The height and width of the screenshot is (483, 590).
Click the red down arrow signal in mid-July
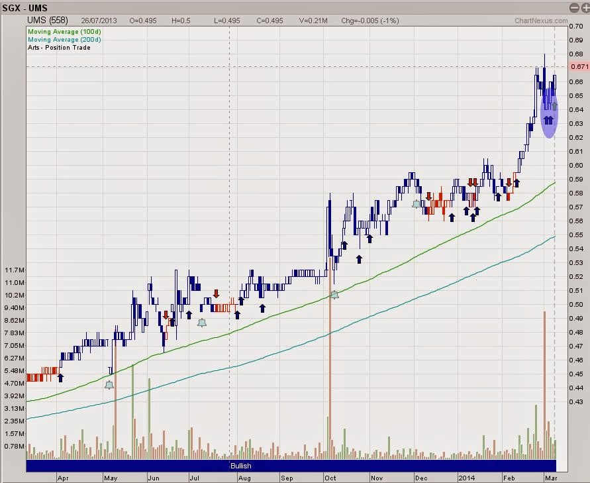(x=216, y=294)
